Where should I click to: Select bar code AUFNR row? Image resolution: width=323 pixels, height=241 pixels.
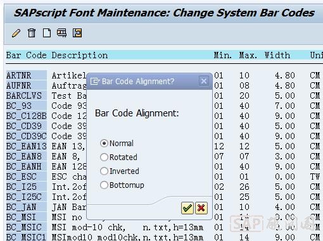pos(26,85)
